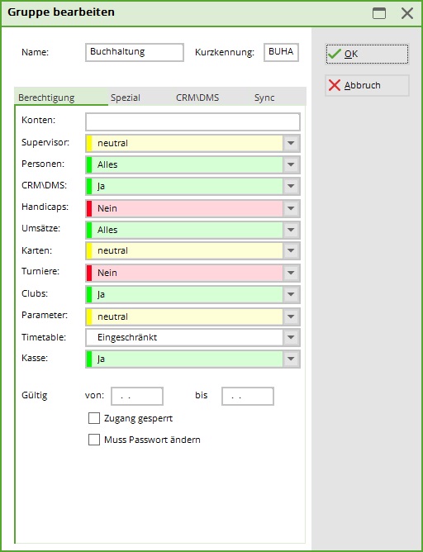Click the Konten input field
The width and height of the screenshot is (423, 552).
pos(192,121)
